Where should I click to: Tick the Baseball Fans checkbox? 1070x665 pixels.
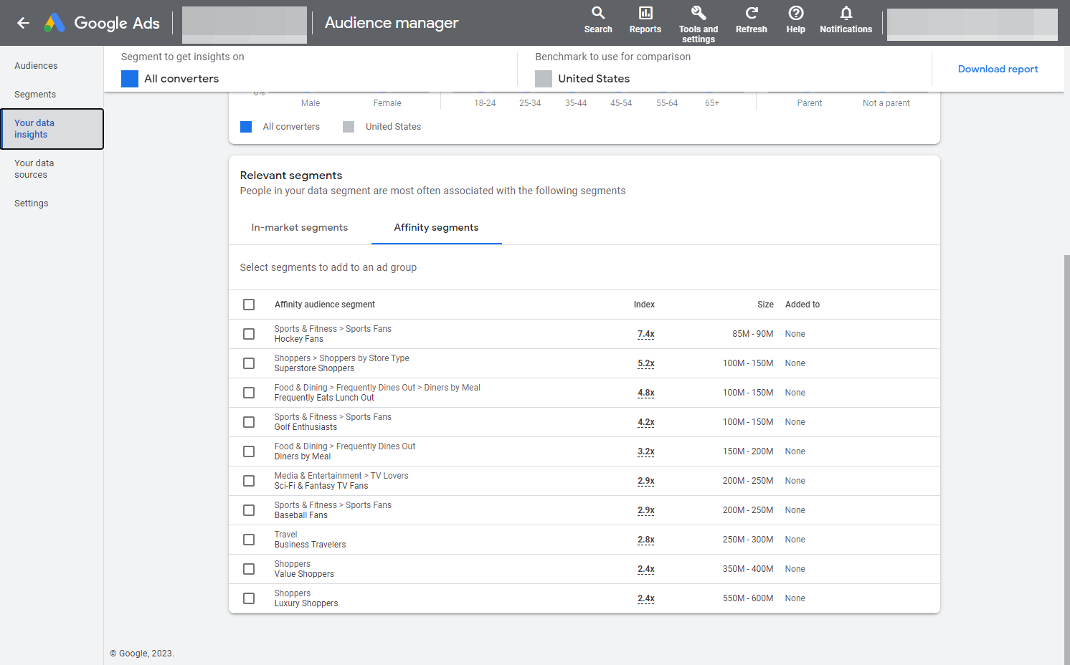pos(249,510)
